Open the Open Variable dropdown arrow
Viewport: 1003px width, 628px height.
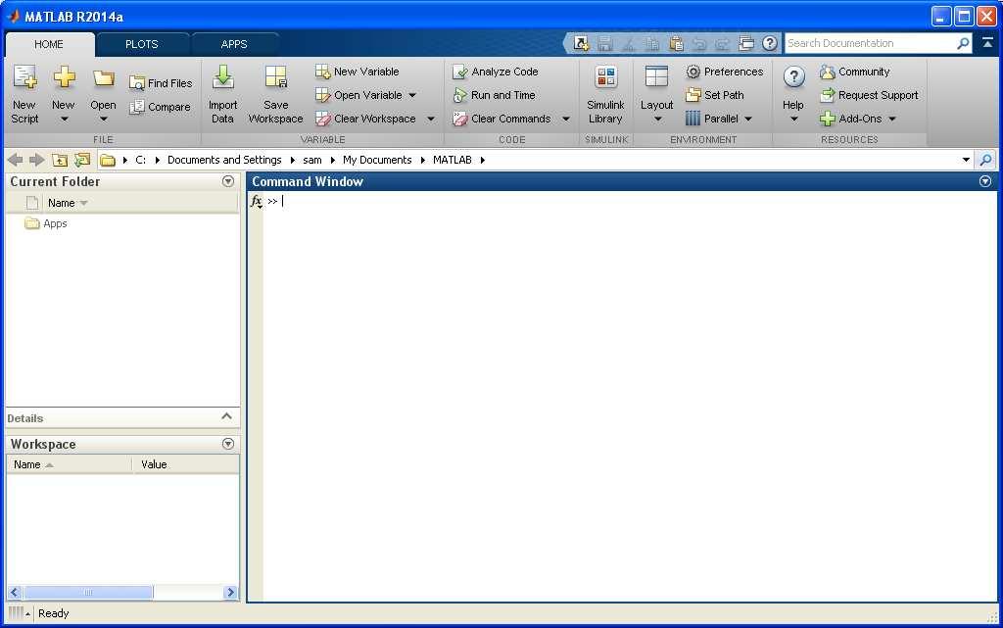pyautogui.click(x=412, y=95)
